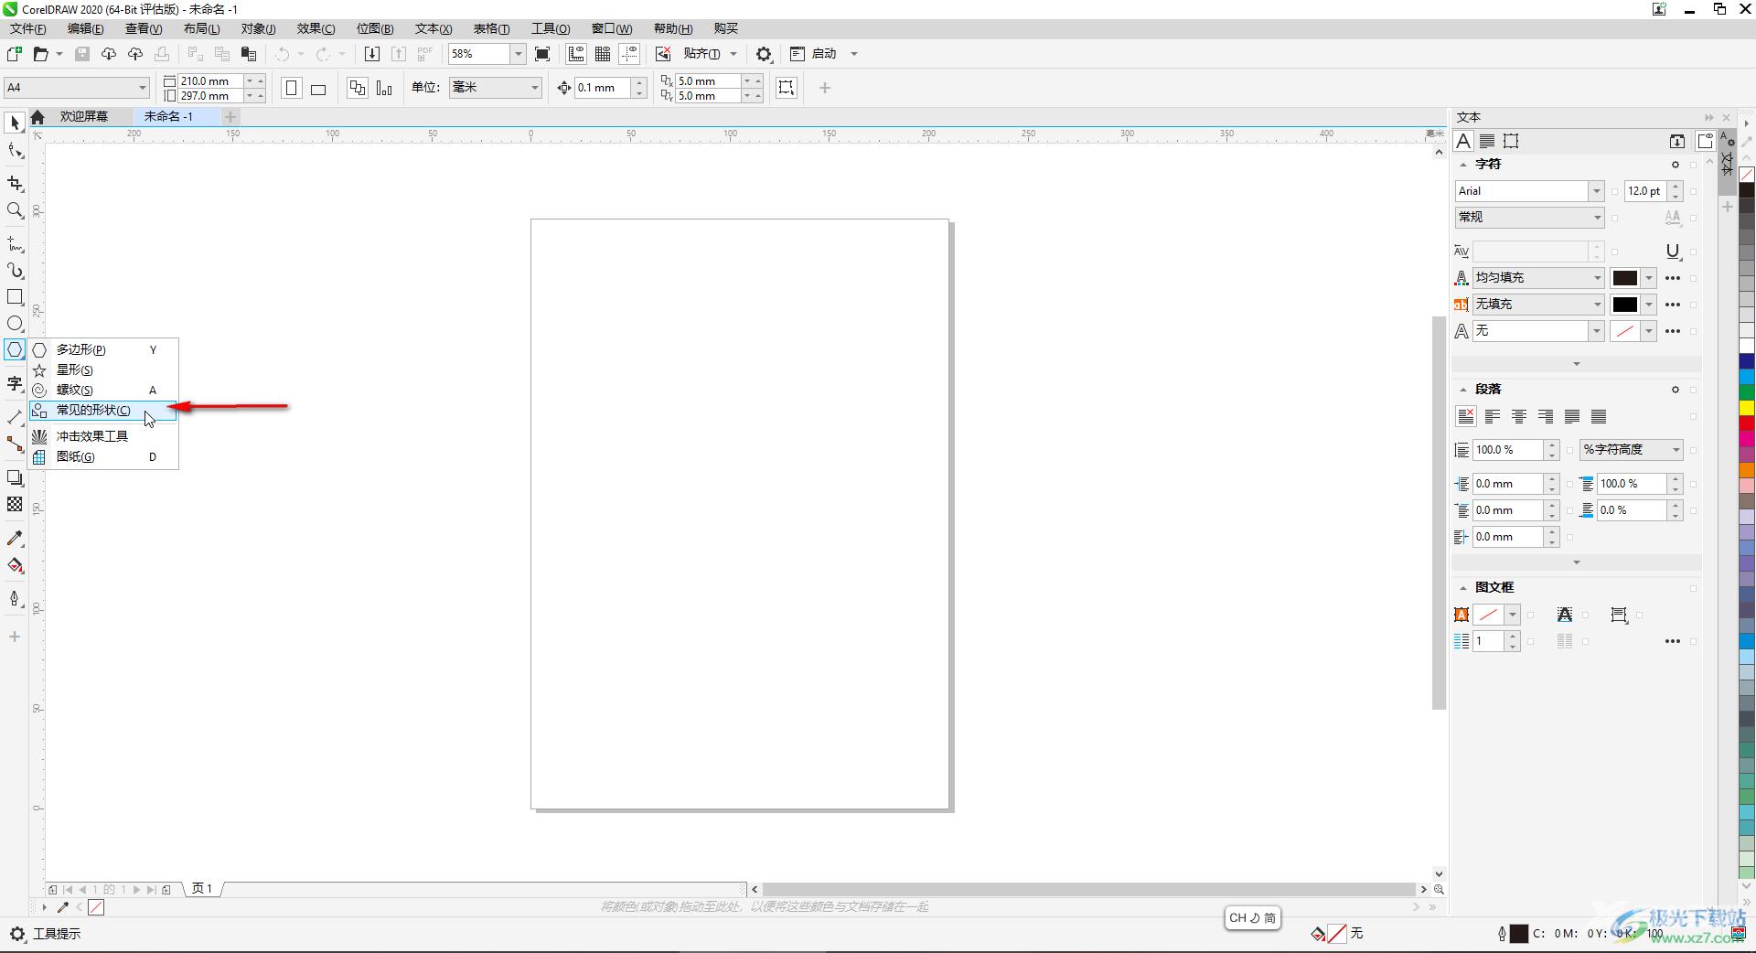Select the Pick tool
The width and height of the screenshot is (1756, 953).
tap(15, 123)
